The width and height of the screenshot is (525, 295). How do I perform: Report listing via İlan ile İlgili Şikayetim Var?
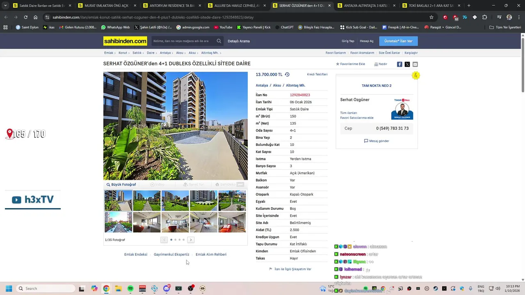click(290, 269)
